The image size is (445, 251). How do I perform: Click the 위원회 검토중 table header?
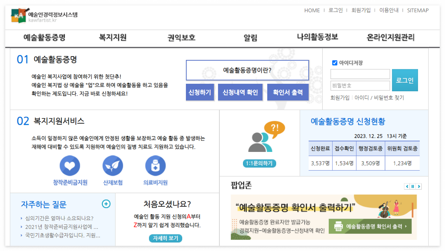coord(403,149)
